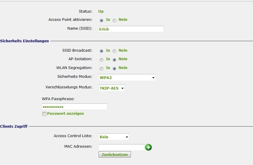The height and width of the screenshot is (165, 253).
Task: Select Nein for Access Point aktivieren
Action: pos(114,21)
